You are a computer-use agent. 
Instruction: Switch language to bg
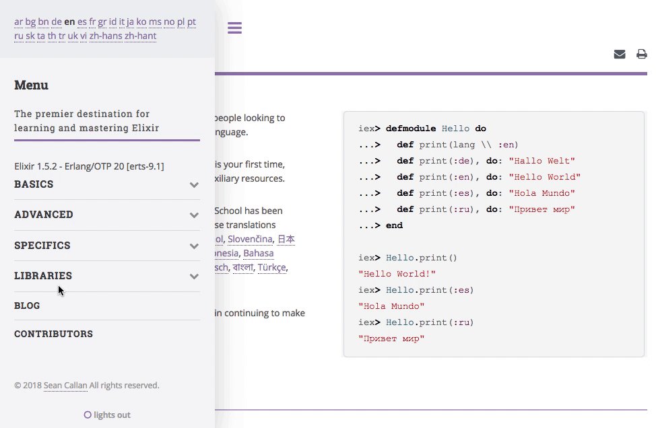coord(30,22)
